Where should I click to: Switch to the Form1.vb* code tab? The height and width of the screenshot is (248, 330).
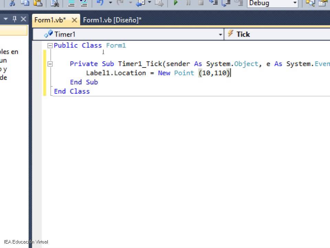point(50,20)
